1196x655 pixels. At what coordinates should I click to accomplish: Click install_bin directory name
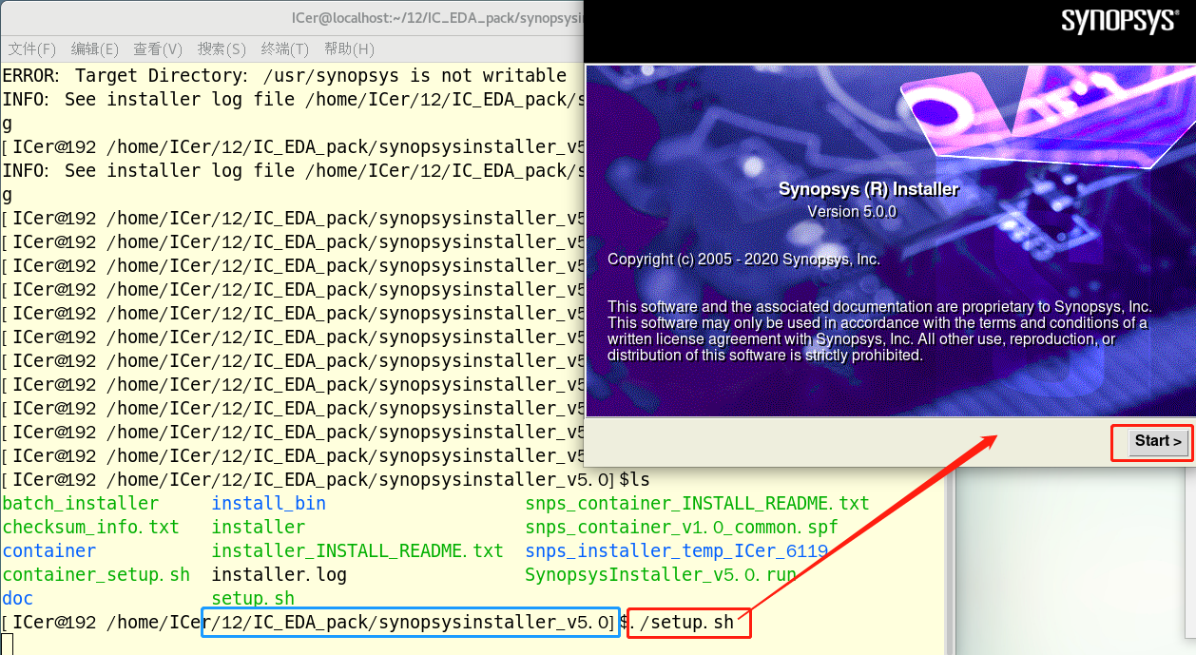point(268,503)
